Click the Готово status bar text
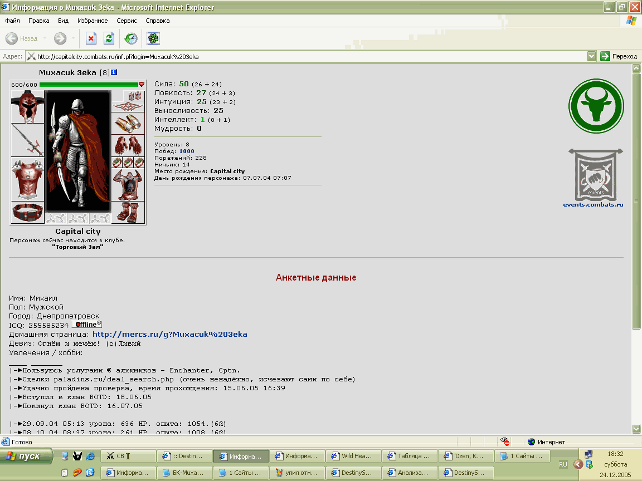 (x=22, y=442)
